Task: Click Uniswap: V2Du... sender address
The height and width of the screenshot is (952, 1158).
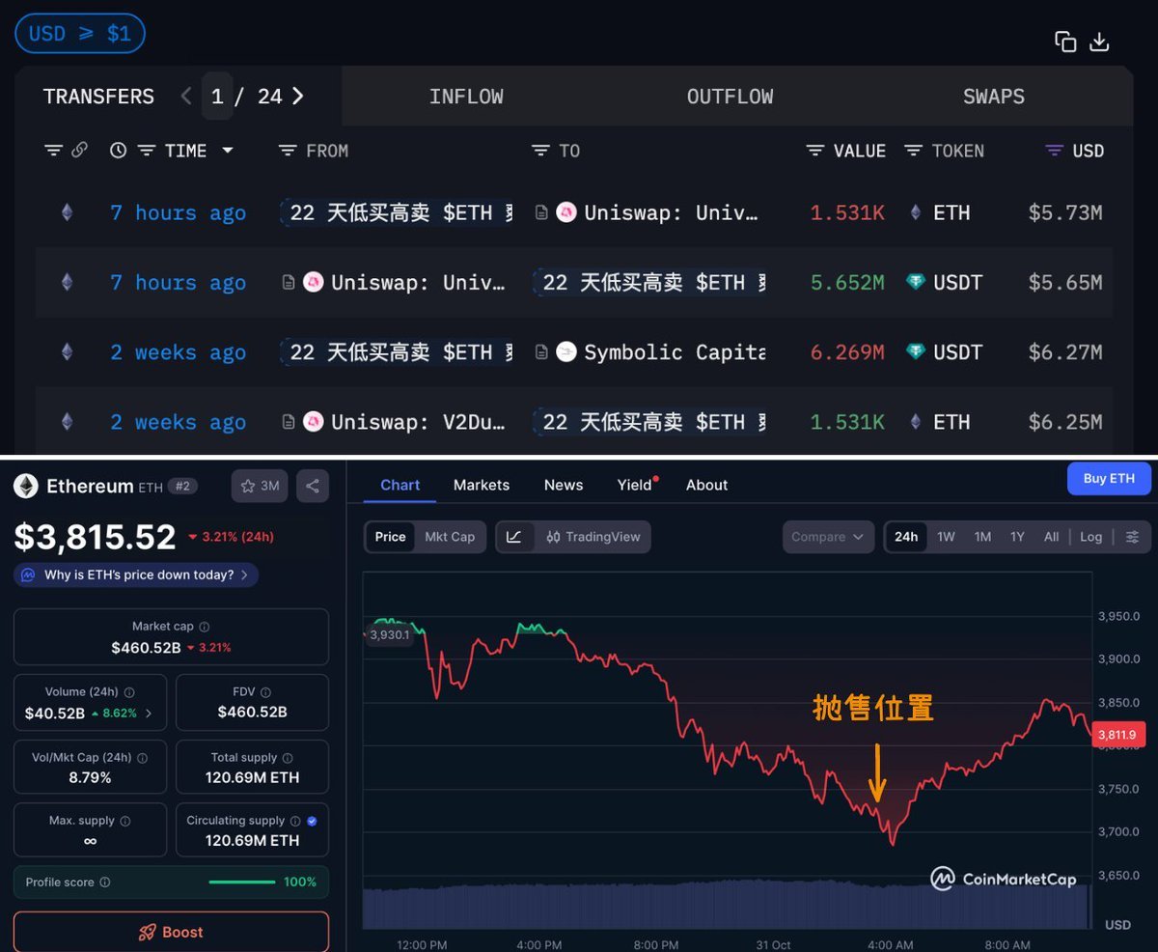Action: (418, 422)
